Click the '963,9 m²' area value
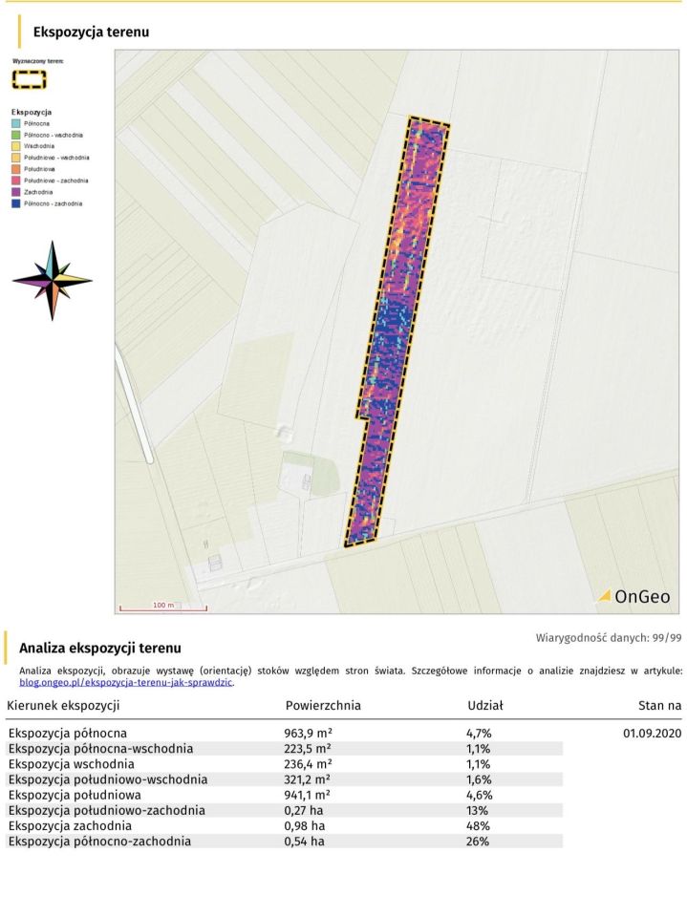Viewport: 687px width, 917px height. (309, 734)
